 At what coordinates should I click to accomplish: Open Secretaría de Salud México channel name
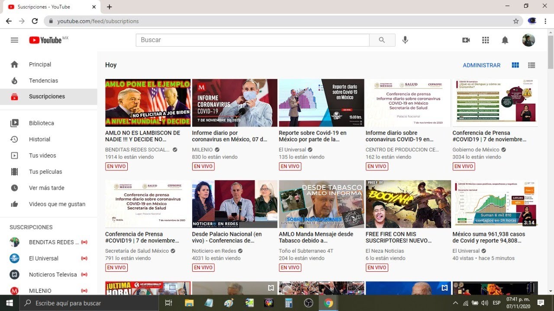(137, 251)
